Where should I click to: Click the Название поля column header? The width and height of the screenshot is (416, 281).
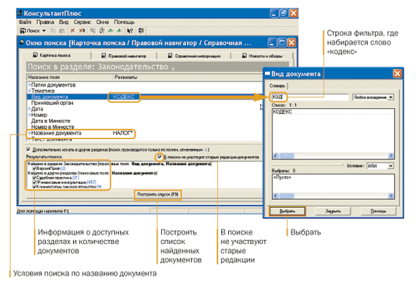point(70,77)
